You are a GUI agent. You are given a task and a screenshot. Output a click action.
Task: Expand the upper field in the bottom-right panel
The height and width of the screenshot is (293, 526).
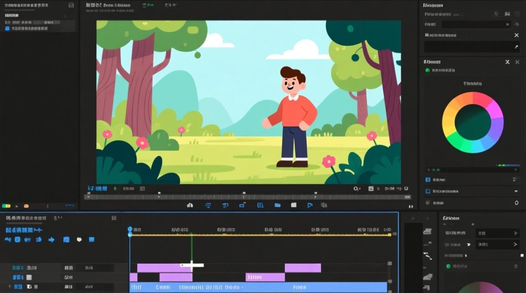(x=497, y=233)
